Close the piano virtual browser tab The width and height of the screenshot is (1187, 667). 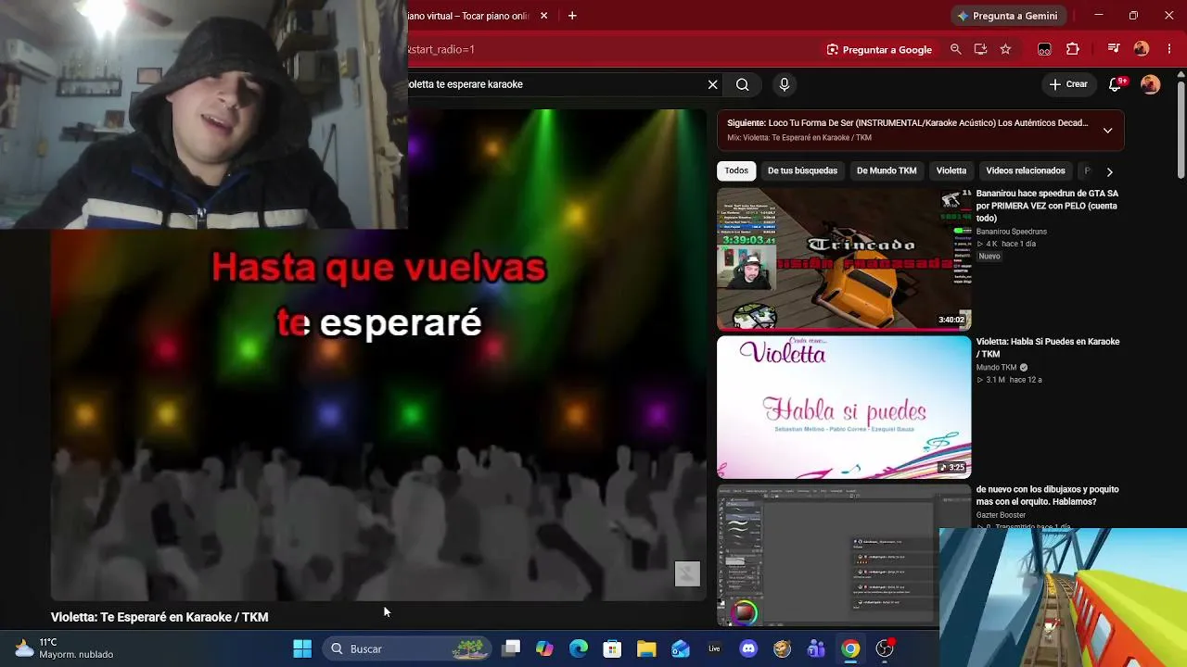(543, 16)
